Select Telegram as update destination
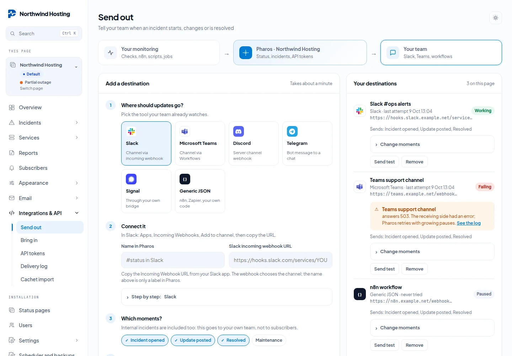512x356 pixels. coord(307,143)
